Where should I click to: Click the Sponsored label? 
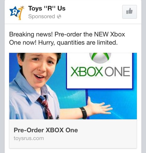[41, 16]
